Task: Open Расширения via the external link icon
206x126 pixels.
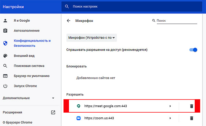Action: tap(53, 112)
